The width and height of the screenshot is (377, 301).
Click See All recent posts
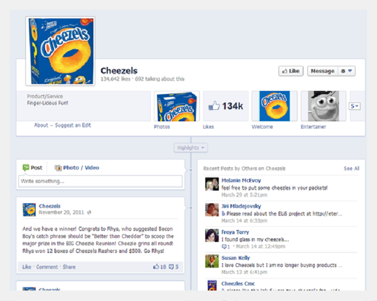coord(351,168)
